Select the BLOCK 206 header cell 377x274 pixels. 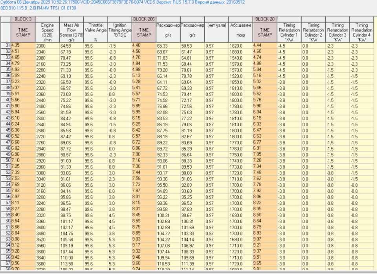click(x=144, y=19)
